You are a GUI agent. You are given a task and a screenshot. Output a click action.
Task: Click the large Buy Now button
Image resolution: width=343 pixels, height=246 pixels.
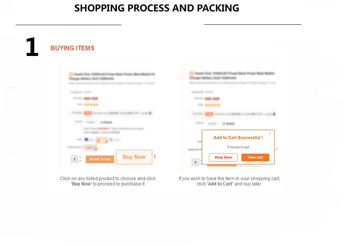tap(134, 157)
